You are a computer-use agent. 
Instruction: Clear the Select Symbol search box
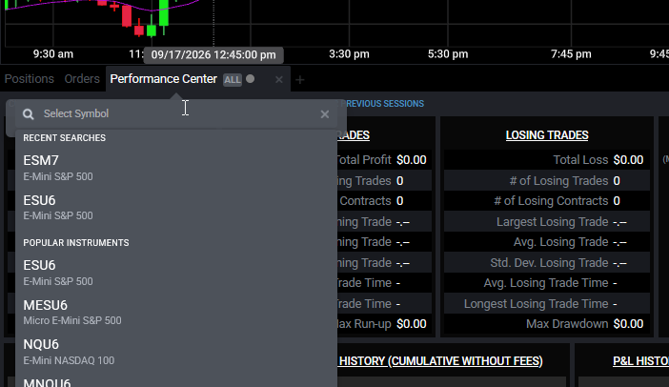(x=325, y=114)
